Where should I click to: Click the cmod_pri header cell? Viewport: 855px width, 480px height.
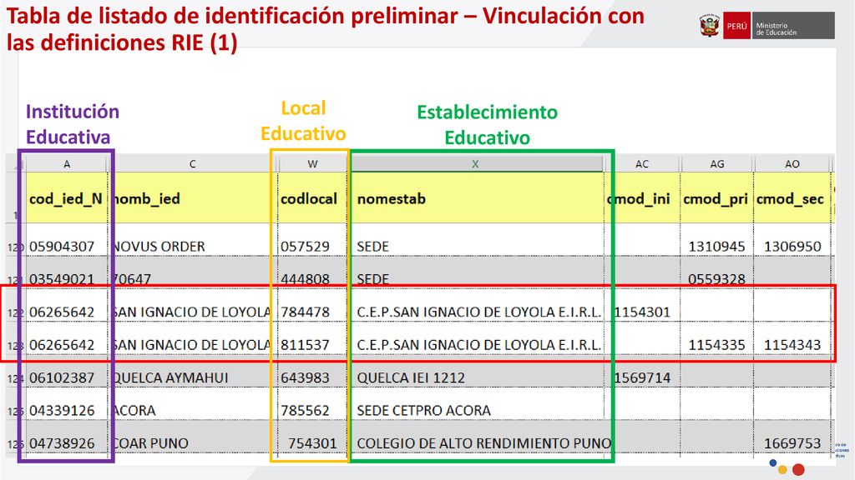[716, 197]
